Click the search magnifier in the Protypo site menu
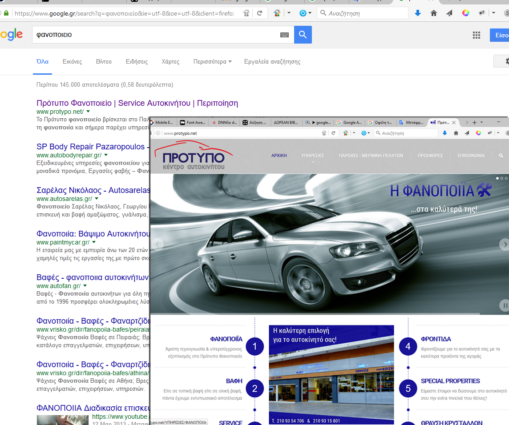Viewport: 509px width, 425px height. pos(501,156)
